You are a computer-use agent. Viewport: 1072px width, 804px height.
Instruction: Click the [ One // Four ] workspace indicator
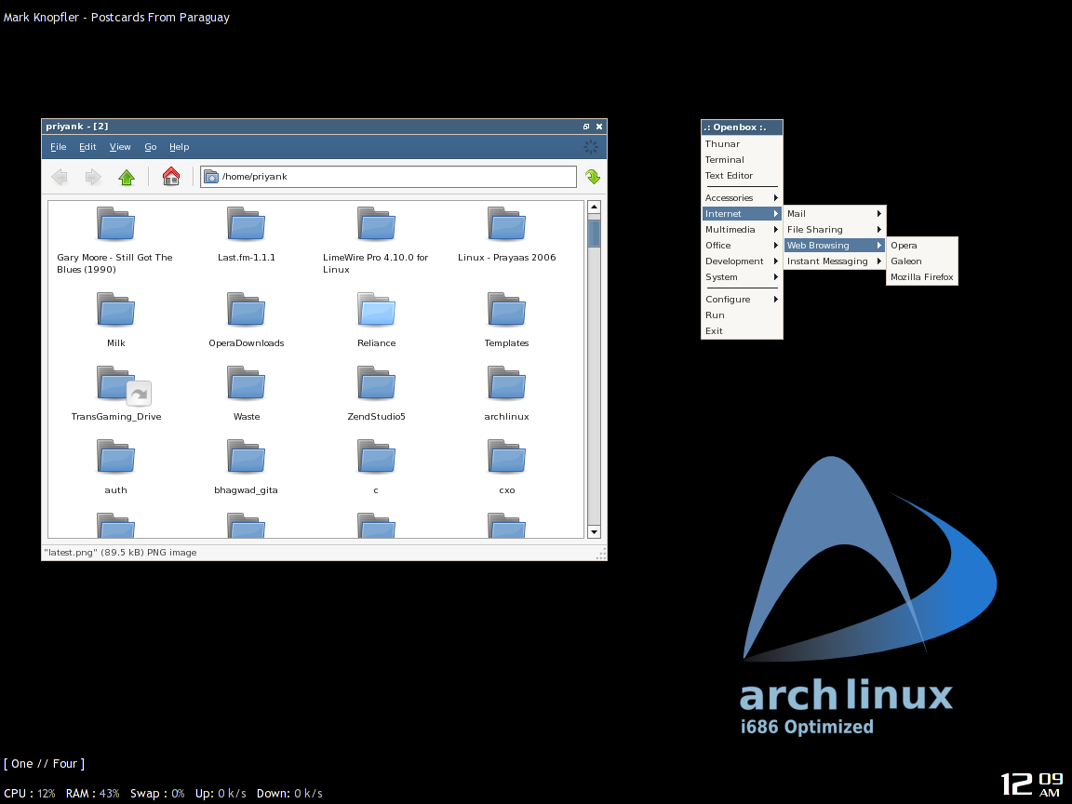(45, 764)
